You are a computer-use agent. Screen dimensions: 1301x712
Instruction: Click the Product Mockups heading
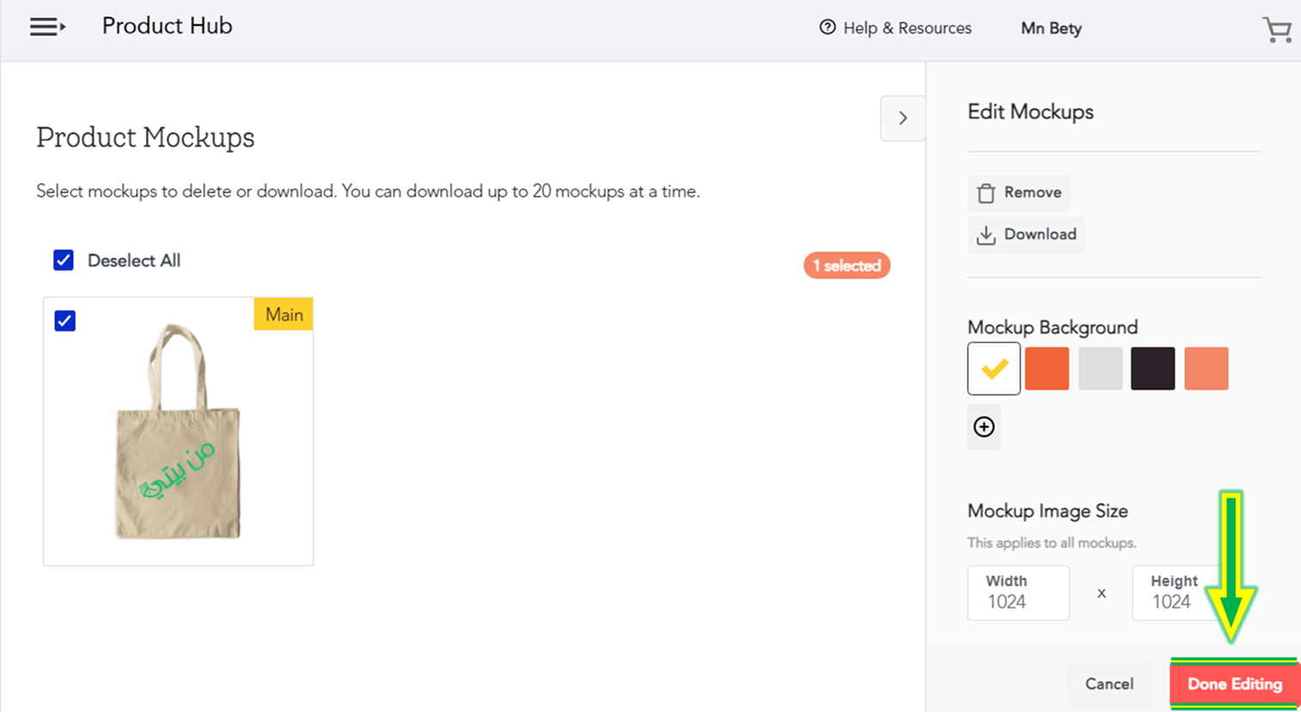(x=145, y=137)
